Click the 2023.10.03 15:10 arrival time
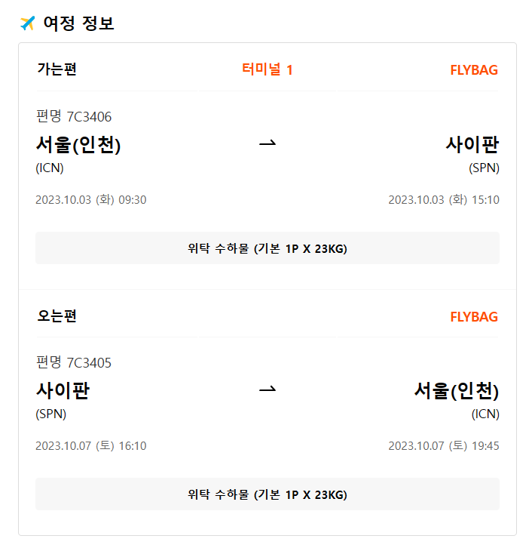This screenshot has width=532, height=548. pyautogui.click(x=443, y=200)
